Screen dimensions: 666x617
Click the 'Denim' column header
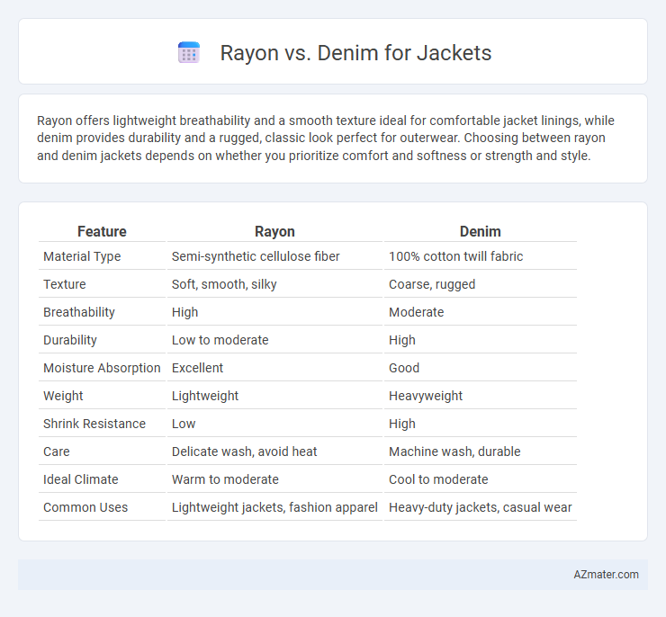tap(481, 231)
